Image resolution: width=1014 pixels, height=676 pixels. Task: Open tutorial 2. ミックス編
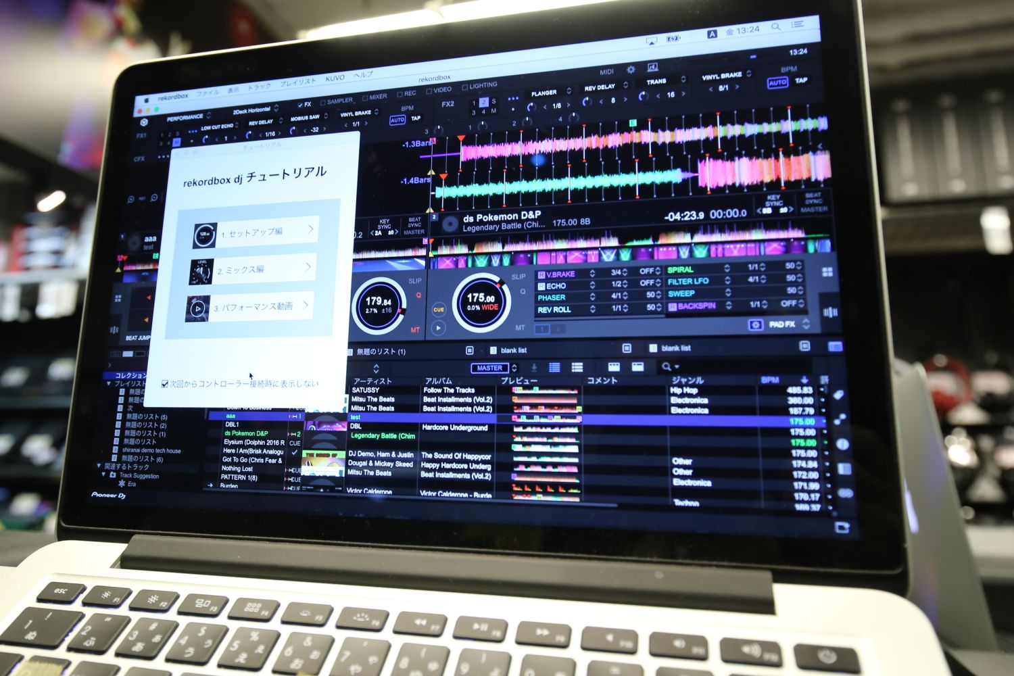(x=251, y=270)
